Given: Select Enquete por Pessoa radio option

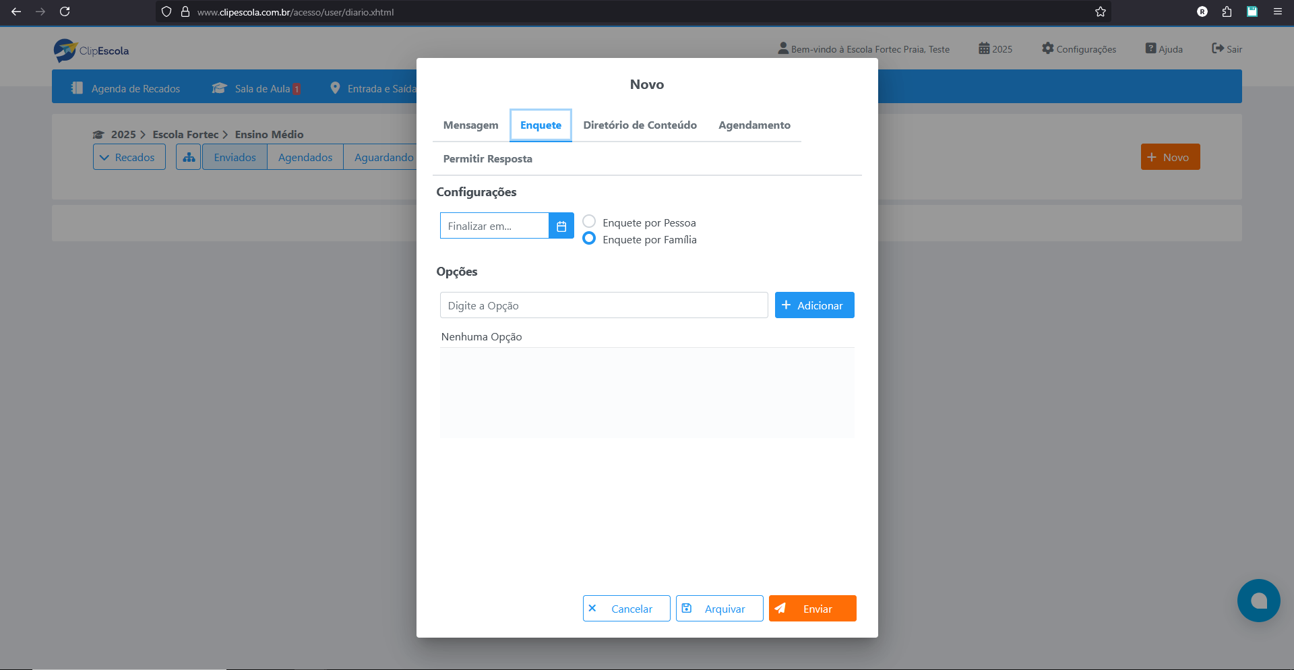Looking at the screenshot, I should click(x=589, y=222).
